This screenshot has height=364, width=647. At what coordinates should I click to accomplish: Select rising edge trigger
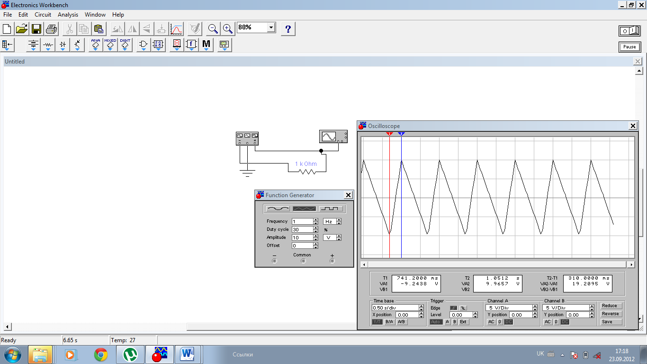(453, 308)
